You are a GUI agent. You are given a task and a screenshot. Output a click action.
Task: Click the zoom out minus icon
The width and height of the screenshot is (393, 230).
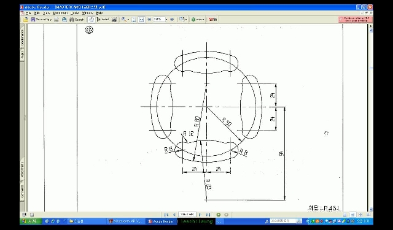point(149,19)
